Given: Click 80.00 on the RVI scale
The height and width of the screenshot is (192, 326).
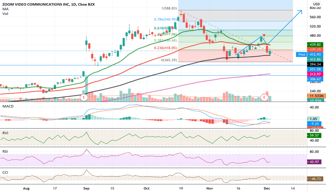Looking at the screenshot, I should tap(314, 131).
